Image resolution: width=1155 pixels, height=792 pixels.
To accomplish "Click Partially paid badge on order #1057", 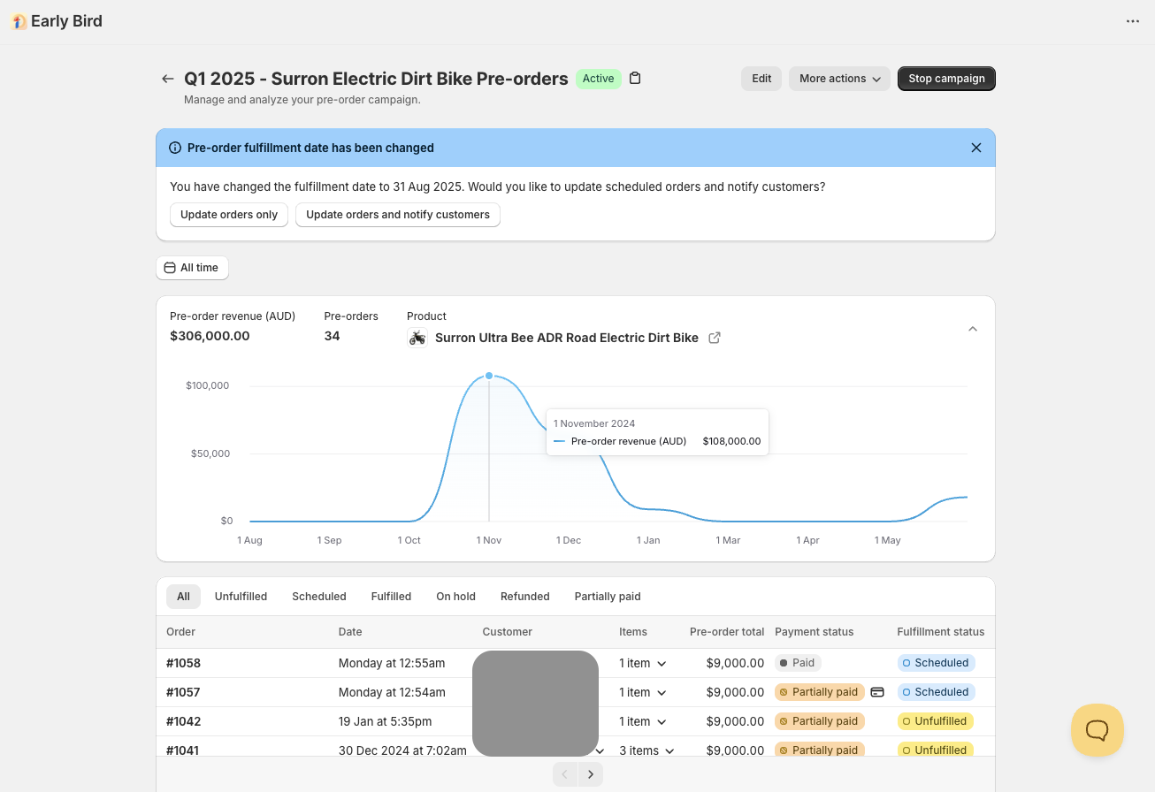I will click(819, 692).
